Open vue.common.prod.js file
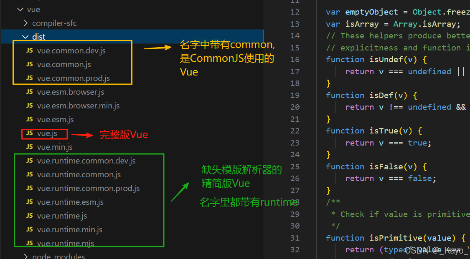This screenshot has width=470, height=259. [74, 78]
